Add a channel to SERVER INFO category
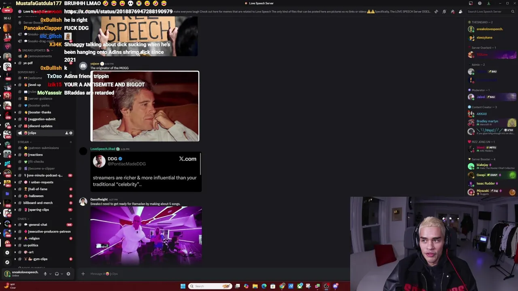 70,72
